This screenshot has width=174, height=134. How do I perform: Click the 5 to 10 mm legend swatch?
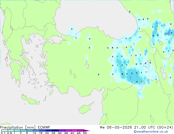pos(30,130)
